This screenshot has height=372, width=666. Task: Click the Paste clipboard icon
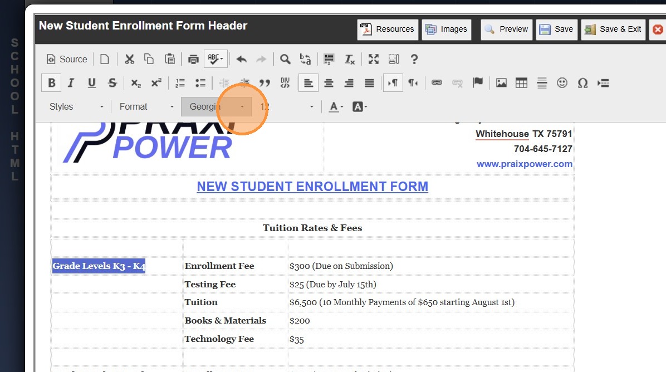[x=169, y=59]
